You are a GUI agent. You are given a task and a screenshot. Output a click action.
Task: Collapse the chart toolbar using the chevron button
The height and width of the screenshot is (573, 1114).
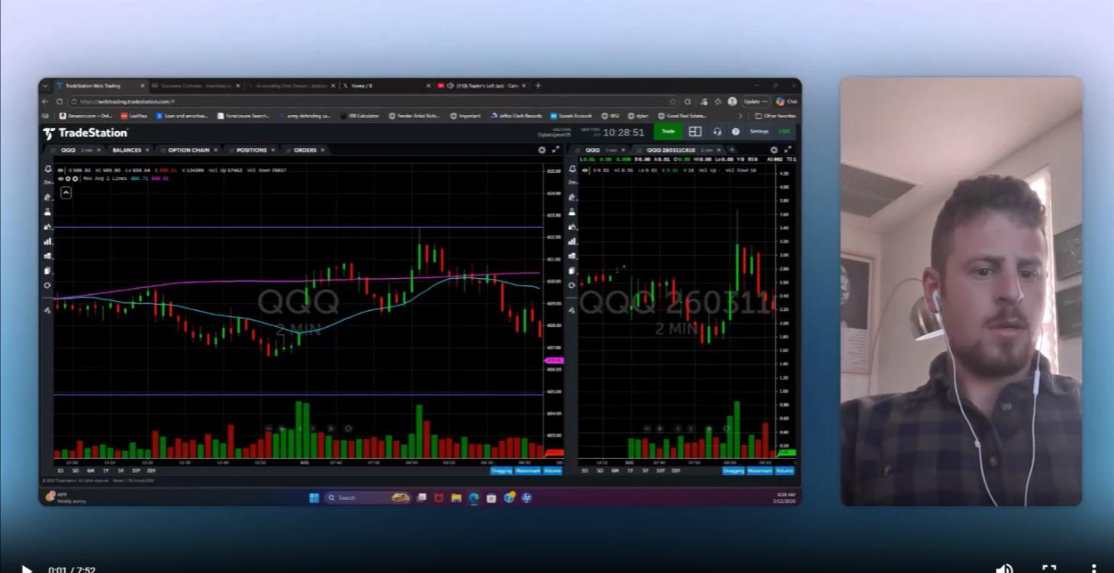tap(65, 193)
